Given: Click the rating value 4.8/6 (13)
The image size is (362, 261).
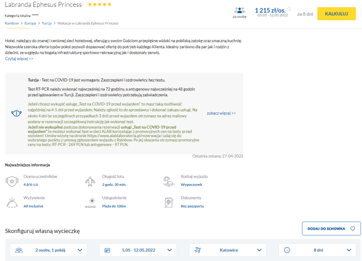Looking at the screenshot, I should click(31, 184).
